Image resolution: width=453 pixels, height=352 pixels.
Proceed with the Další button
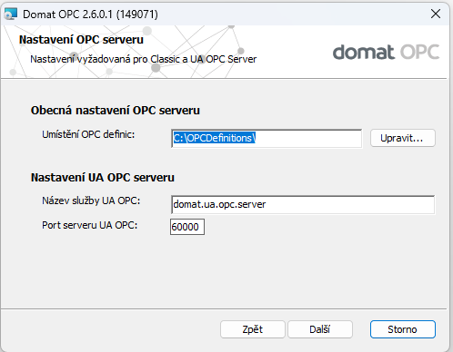320,329
